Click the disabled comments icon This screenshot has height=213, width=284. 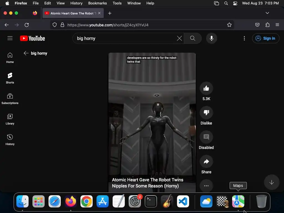(206, 137)
